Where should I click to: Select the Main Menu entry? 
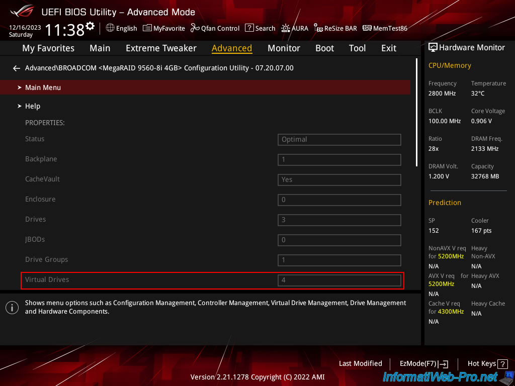click(x=205, y=87)
